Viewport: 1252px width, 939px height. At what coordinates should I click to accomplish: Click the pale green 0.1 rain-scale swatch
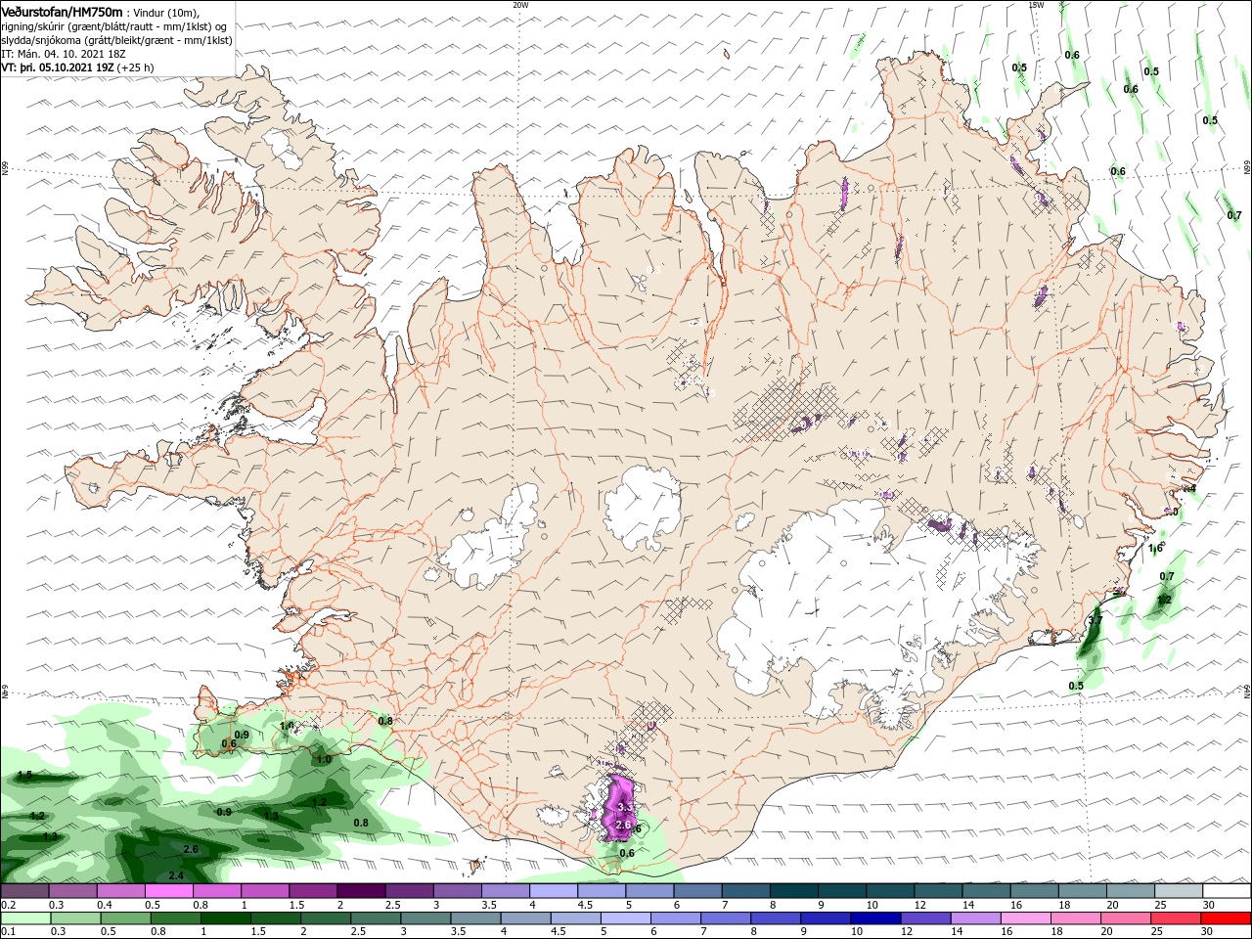[24, 918]
